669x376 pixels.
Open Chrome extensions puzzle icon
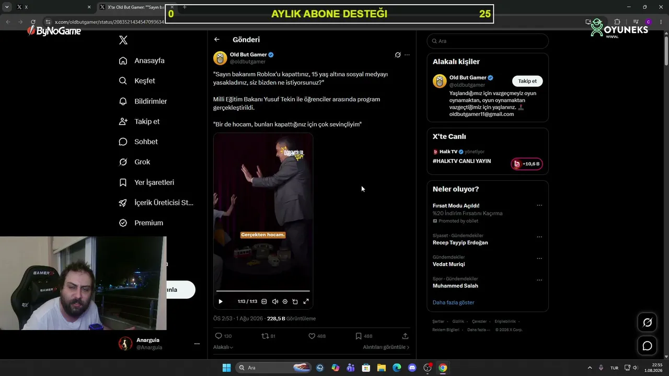click(617, 22)
